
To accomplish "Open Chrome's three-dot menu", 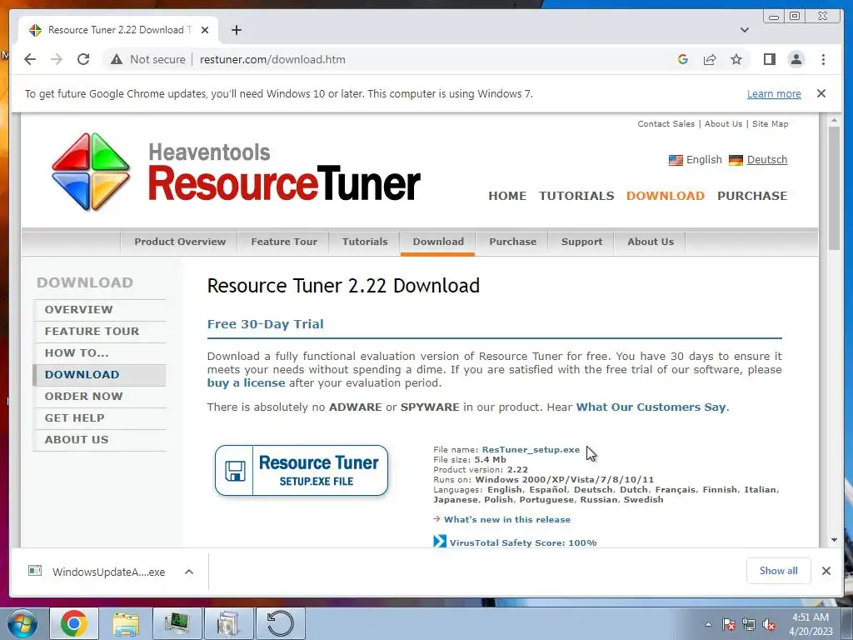I will pos(823,59).
